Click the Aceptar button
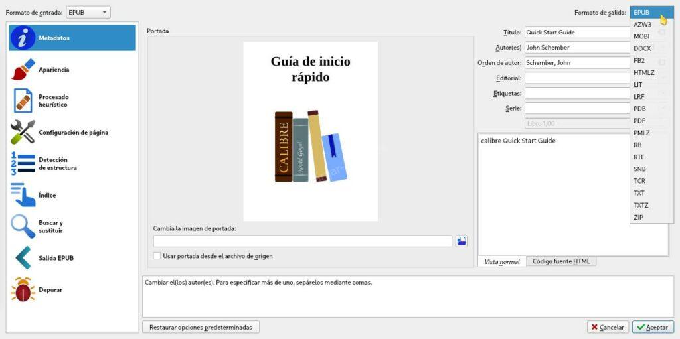 [653, 327]
